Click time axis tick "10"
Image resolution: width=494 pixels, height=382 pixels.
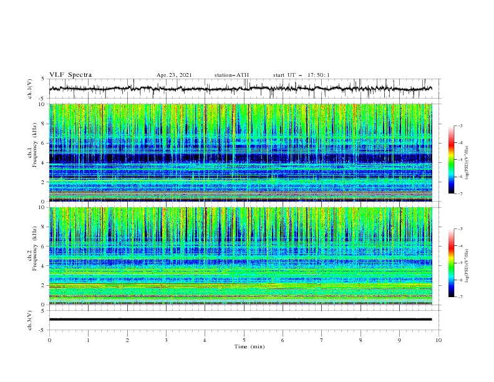[x=438, y=340]
